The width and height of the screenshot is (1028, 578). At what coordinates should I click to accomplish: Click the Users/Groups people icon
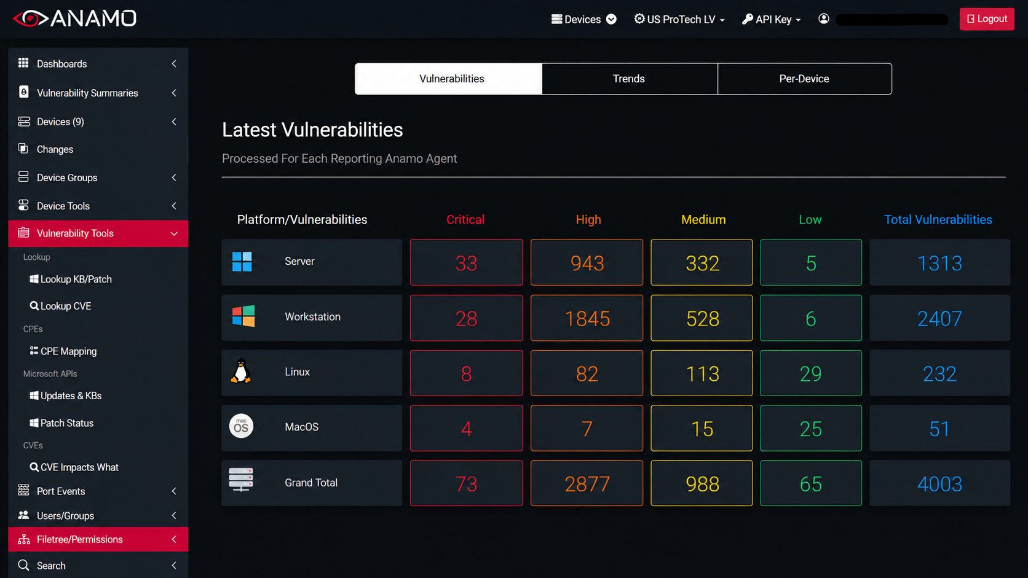pos(23,515)
